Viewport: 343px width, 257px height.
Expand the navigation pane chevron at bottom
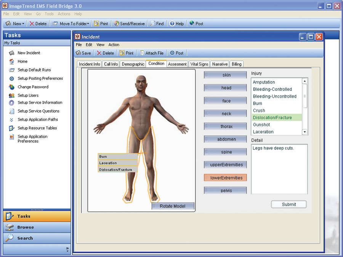67,250
